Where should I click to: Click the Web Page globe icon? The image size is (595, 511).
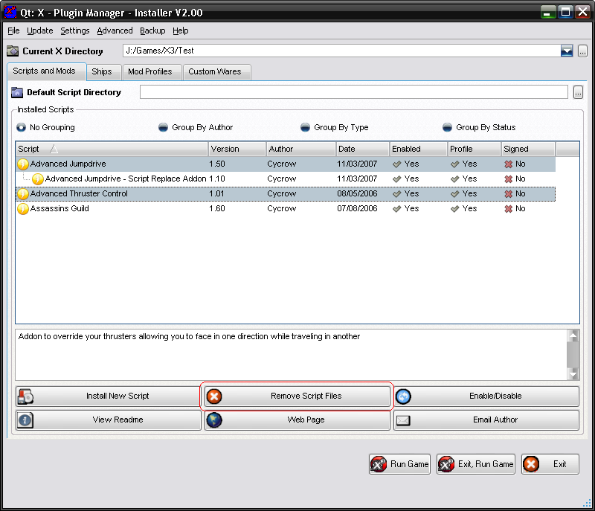click(x=214, y=420)
